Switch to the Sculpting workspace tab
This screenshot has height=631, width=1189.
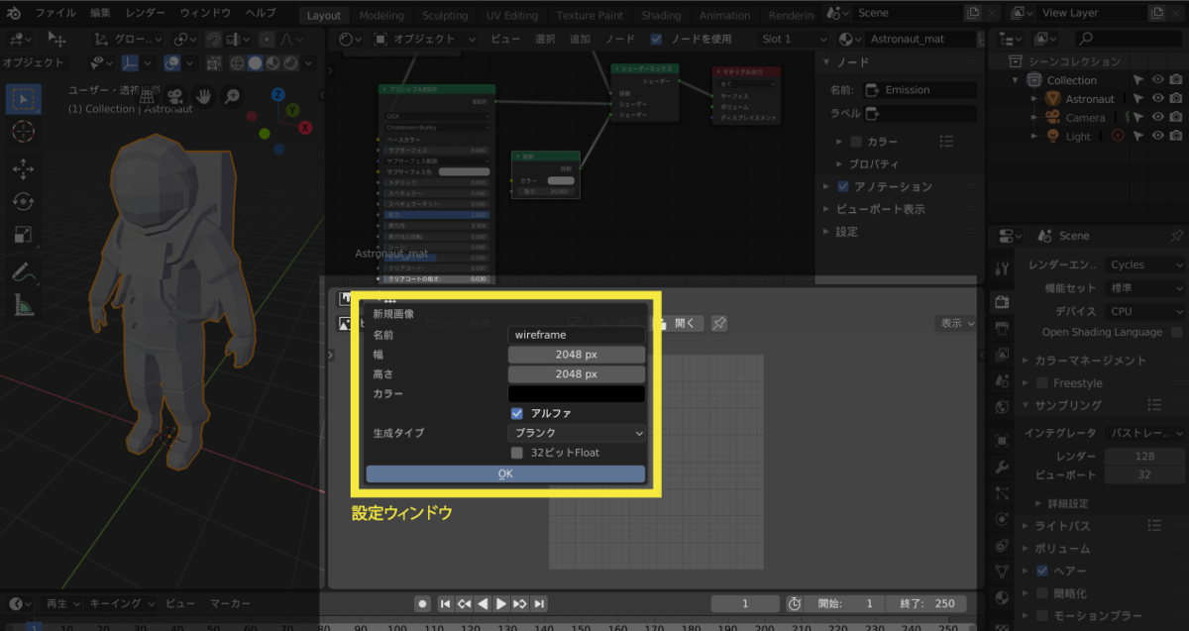(x=445, y=15)
